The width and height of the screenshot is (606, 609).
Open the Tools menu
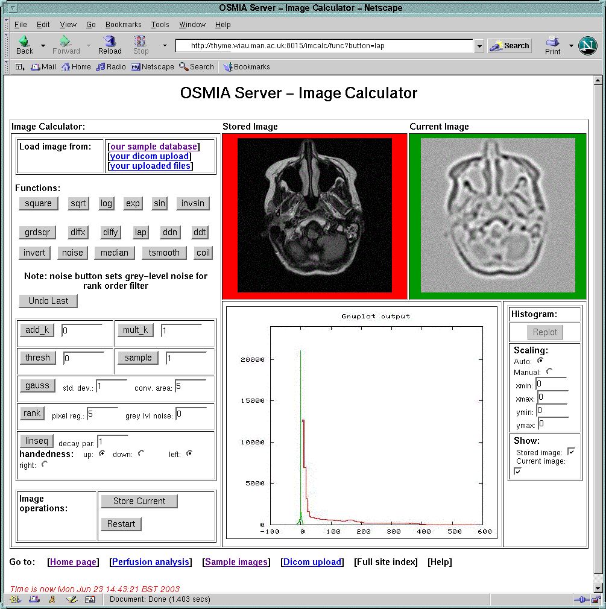point(160,25)
